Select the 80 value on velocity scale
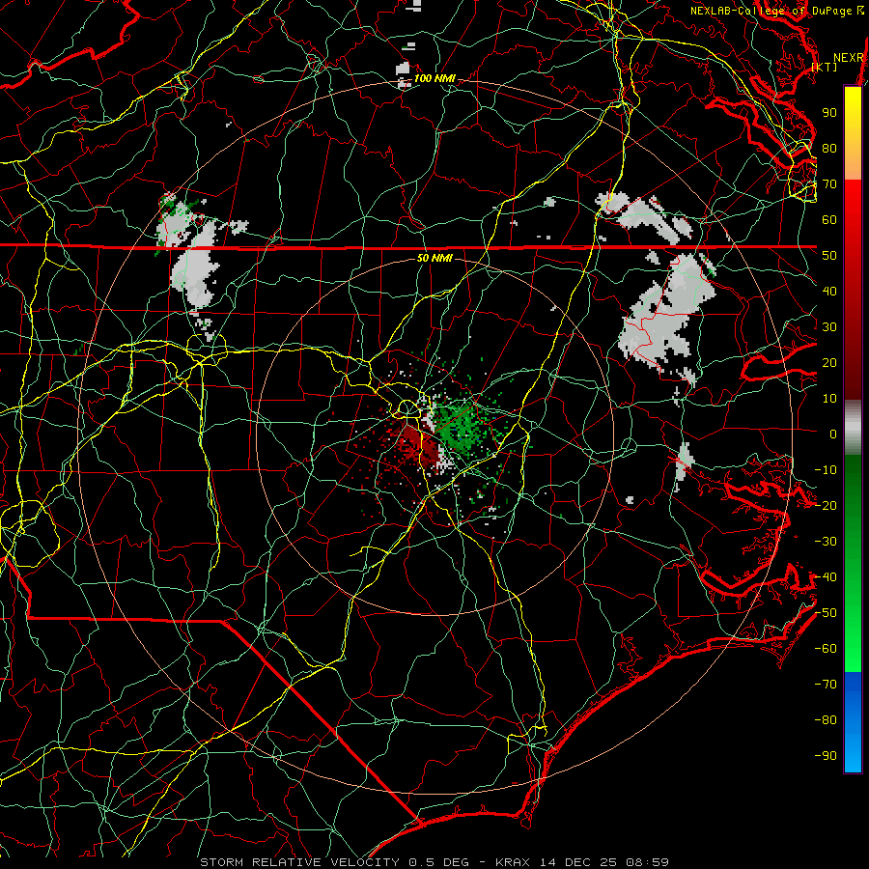The image size is (869, 869). pyautogui.click(x=829, y=149)
